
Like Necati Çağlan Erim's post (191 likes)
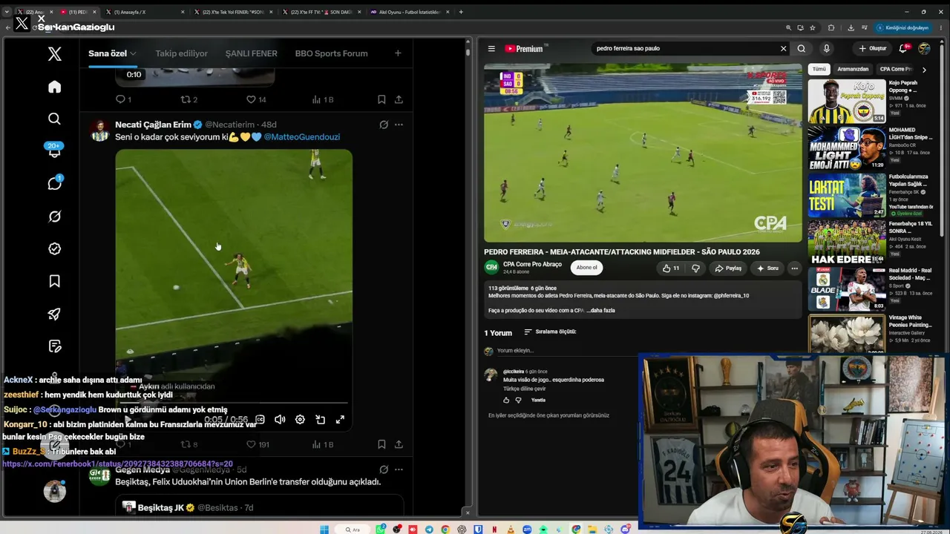(x=251, y=444)
